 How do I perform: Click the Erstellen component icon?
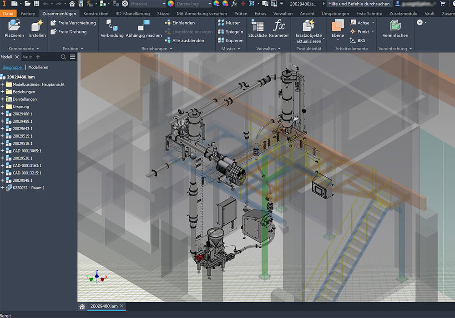tap(37, 25)
